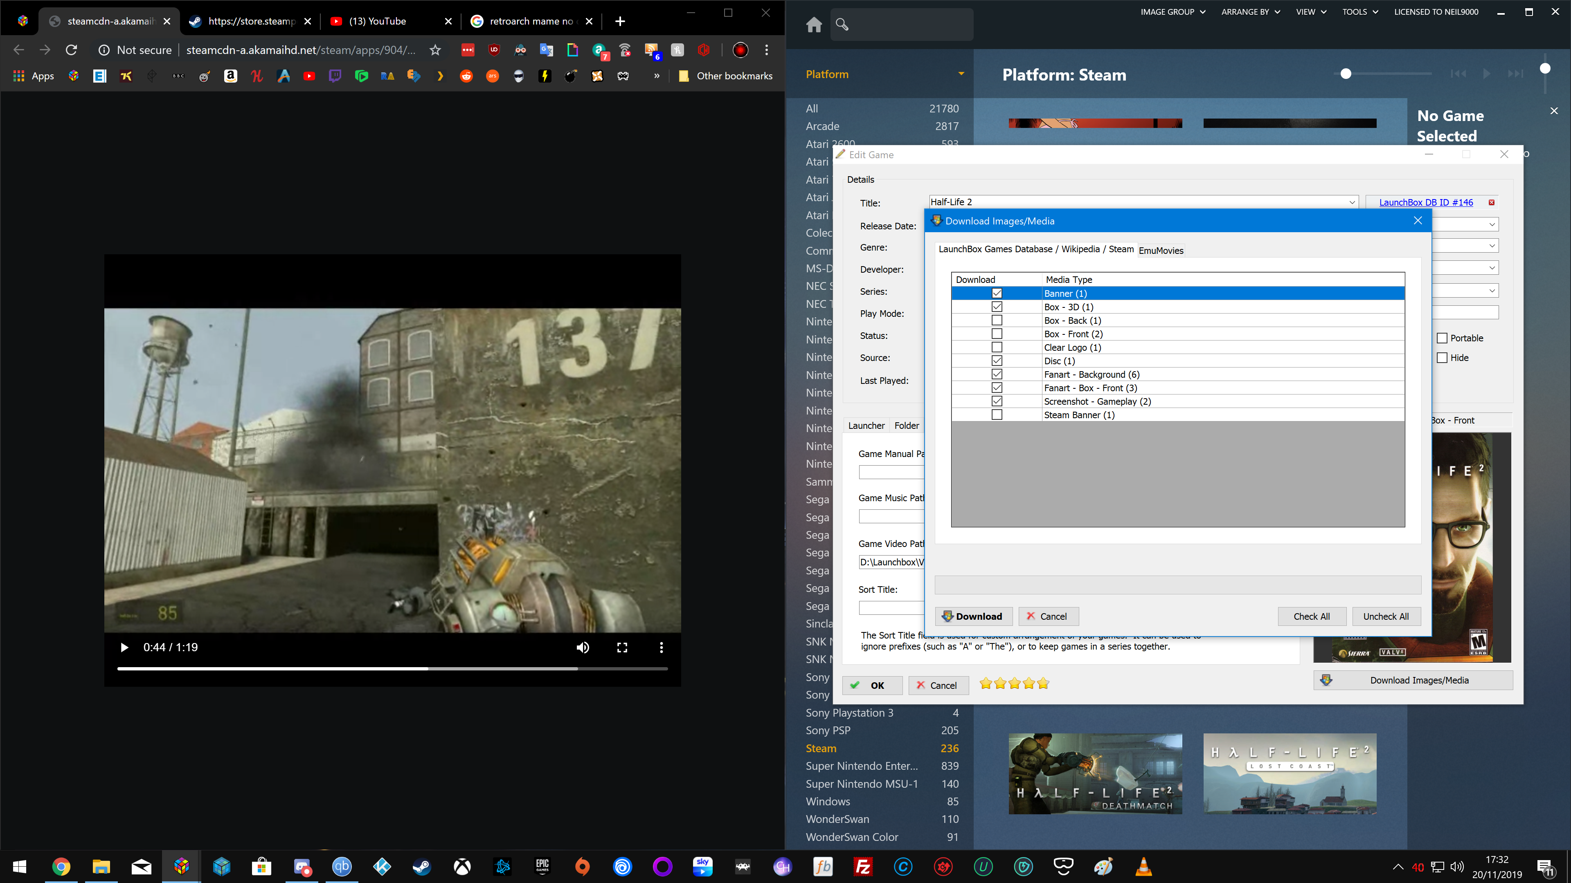Viewport: 1571px width, 883px height.
Task: Adjust the LaunchBox image size slider
Action: 1346,74
